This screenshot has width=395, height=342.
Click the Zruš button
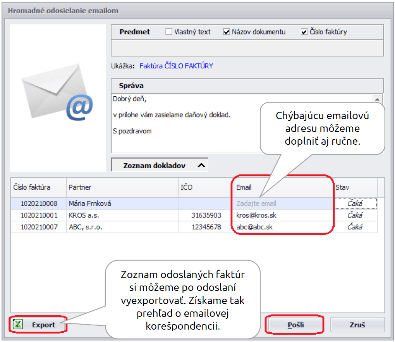[x=357, y=325]
